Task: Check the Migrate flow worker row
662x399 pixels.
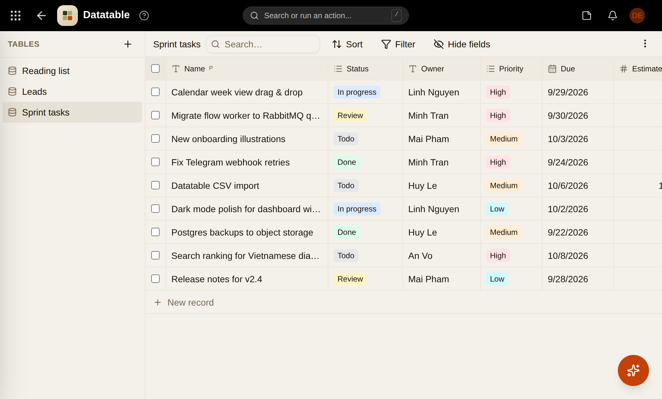Action: tap(155, 115)
